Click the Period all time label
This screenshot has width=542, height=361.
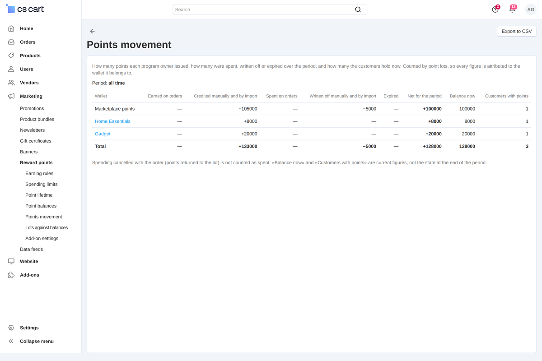108,83
